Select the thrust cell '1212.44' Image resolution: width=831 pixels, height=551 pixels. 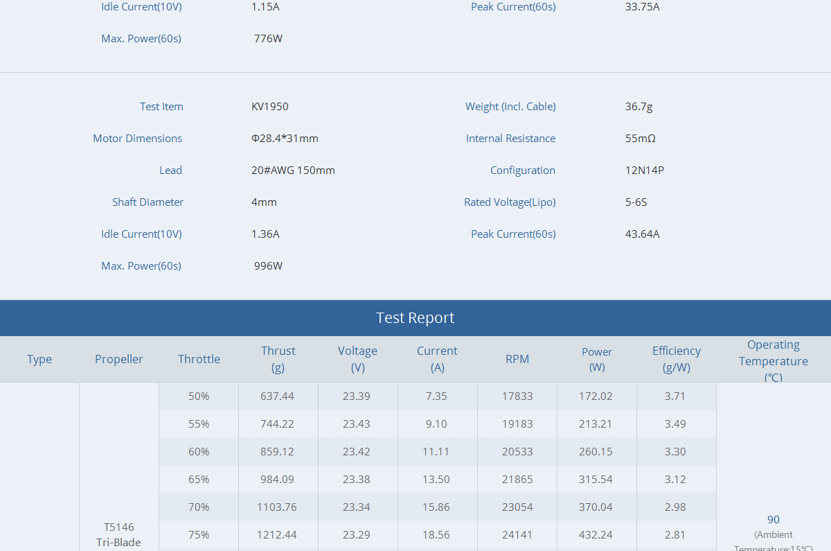coord(278,535)
